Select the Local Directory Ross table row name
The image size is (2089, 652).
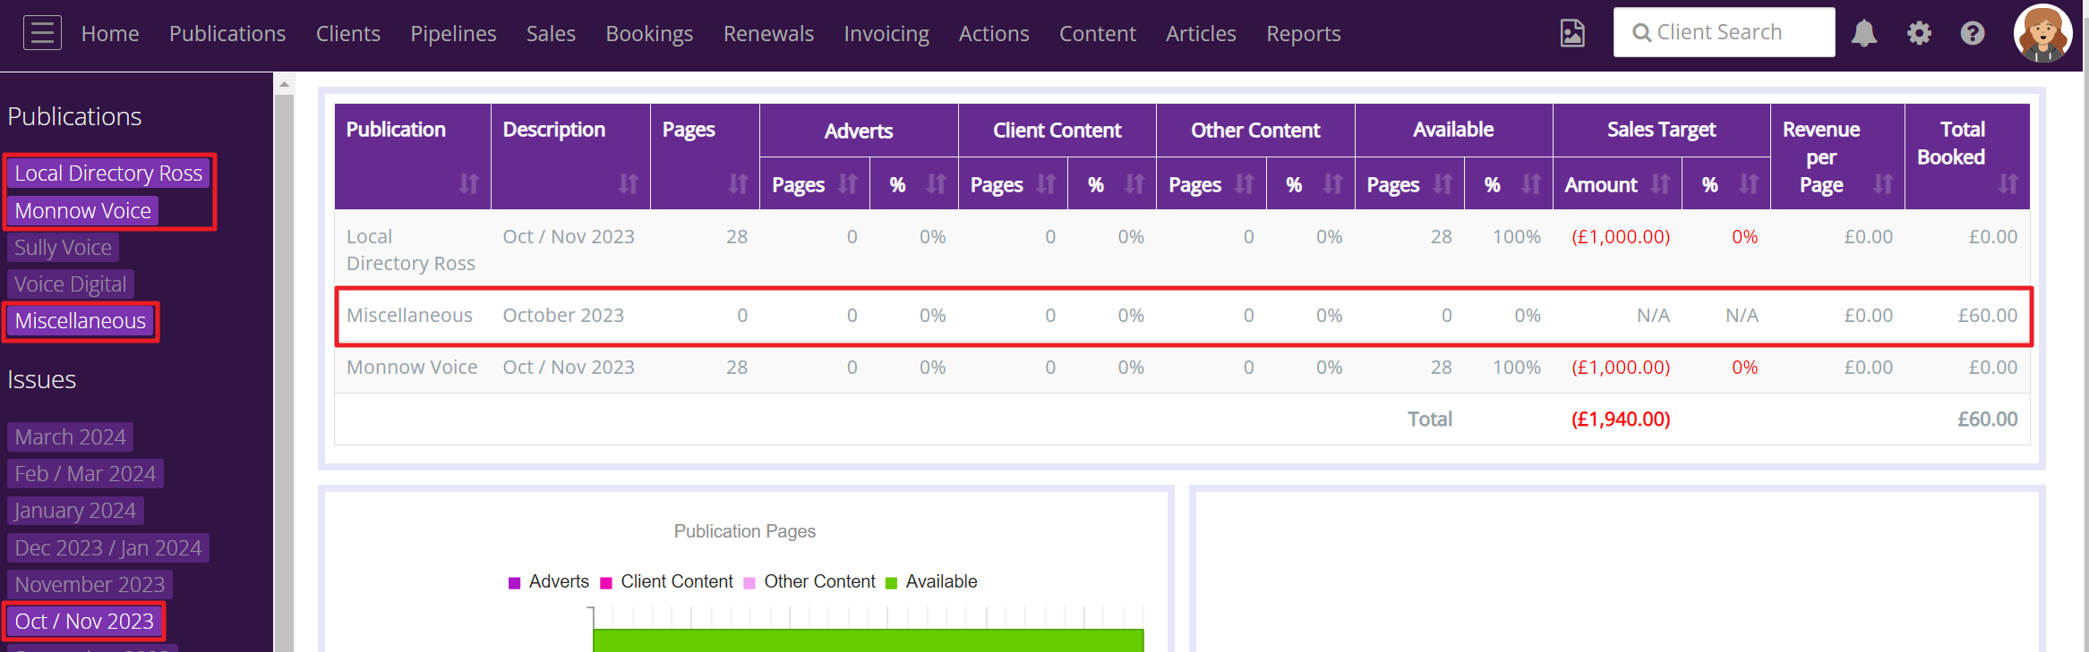pos(411,250)
